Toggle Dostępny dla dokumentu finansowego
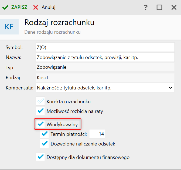181x170 pixels. tap(41, 157)
